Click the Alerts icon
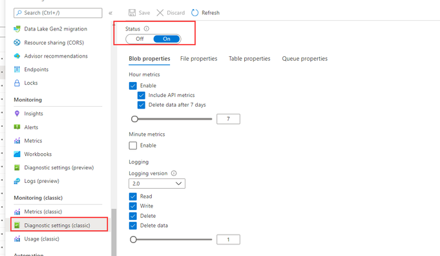 [17, 127]
